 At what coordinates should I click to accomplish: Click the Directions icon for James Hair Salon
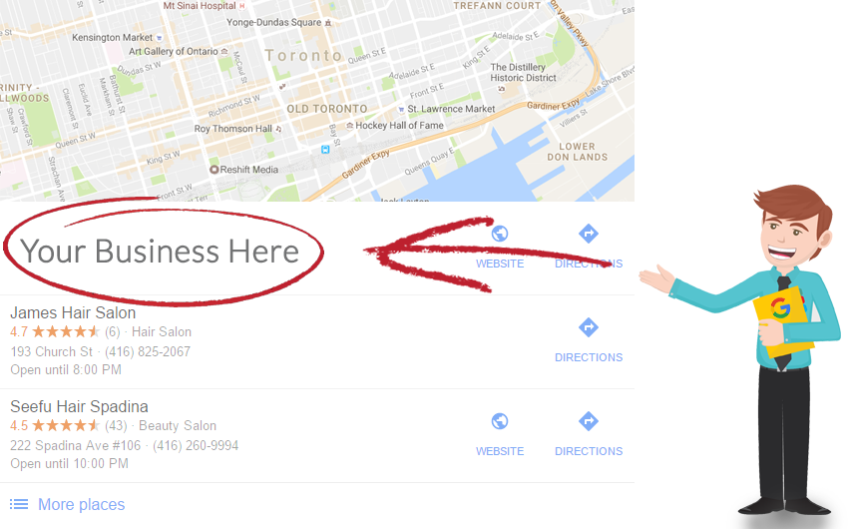click(x=589, y=327)
